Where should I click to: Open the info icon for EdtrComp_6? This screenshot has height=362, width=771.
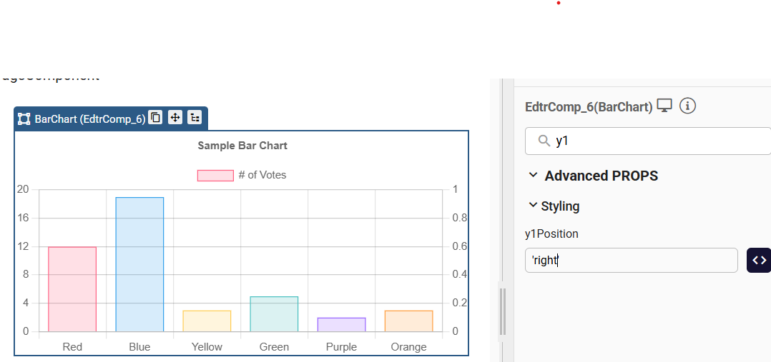pyautogui.click(x=687, y=106)
